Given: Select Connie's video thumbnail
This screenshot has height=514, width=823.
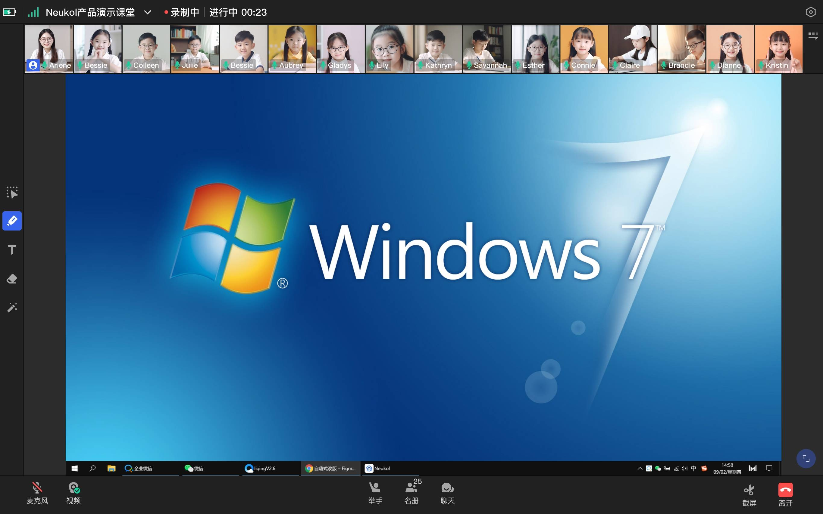Looking at the screenshot, I should click(584, 49).
